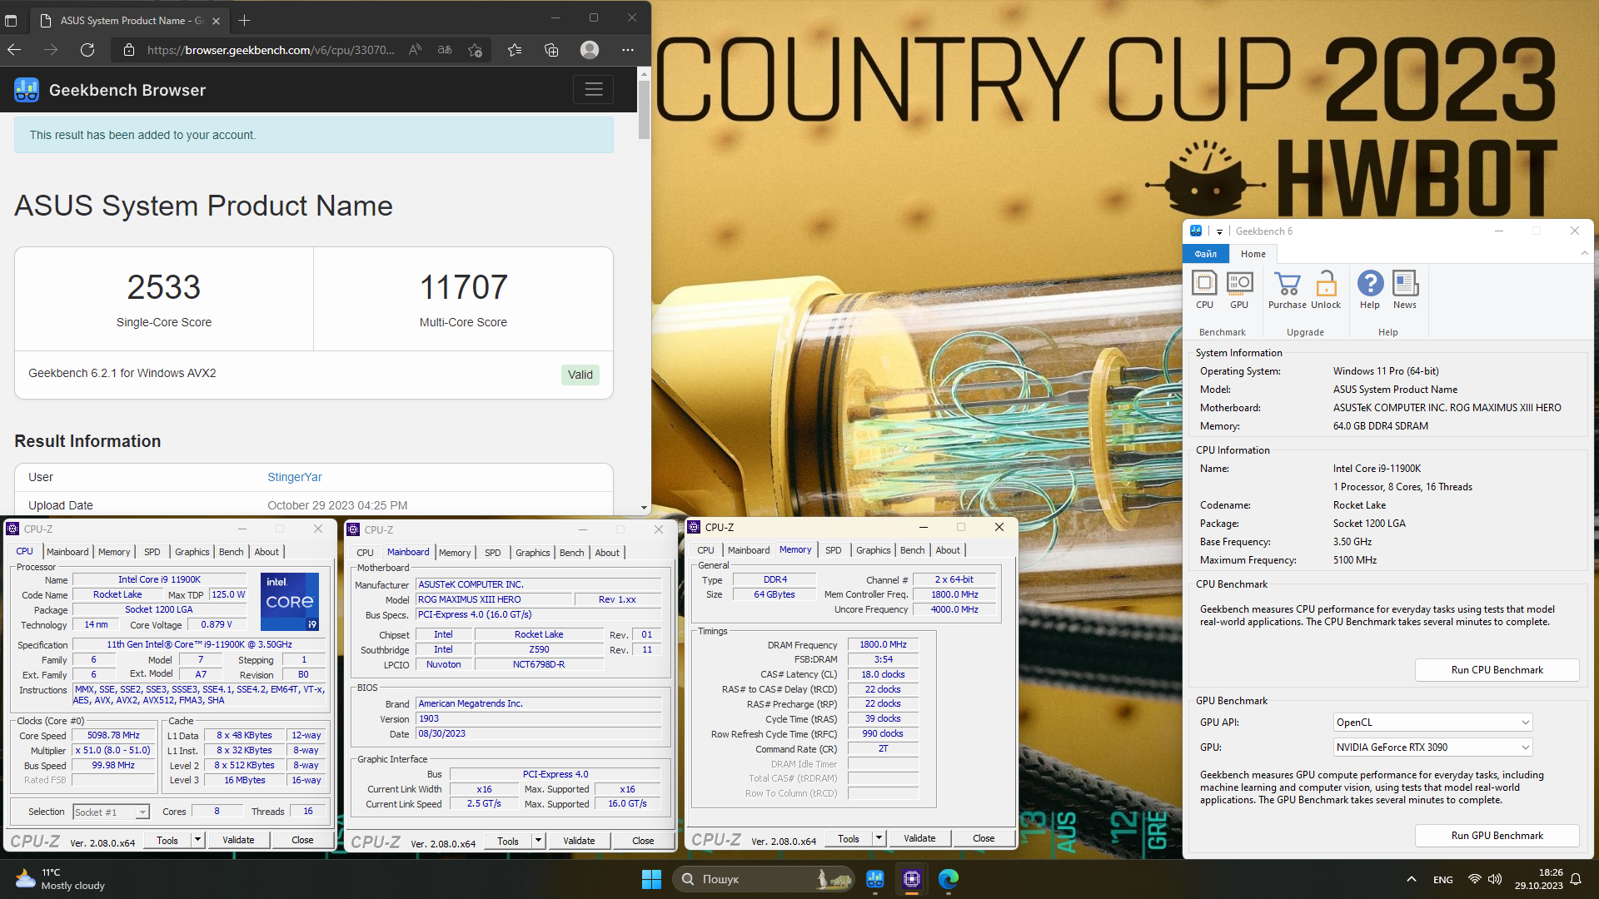Switch to Mainboard tab in left CPU-Z
Image resolution: width=1599 pixels, height=899 pixels.
click(x=67, y=552)
